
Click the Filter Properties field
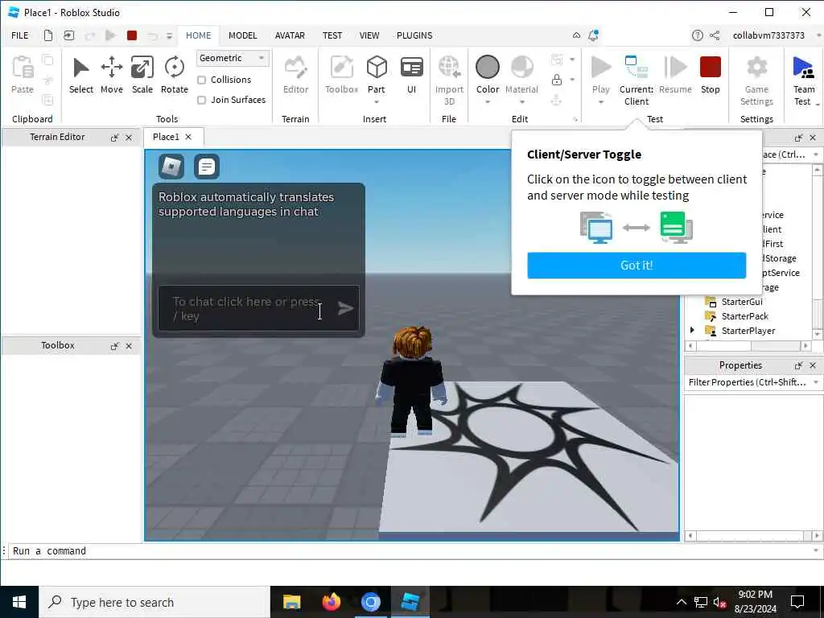tap(748, 382)
